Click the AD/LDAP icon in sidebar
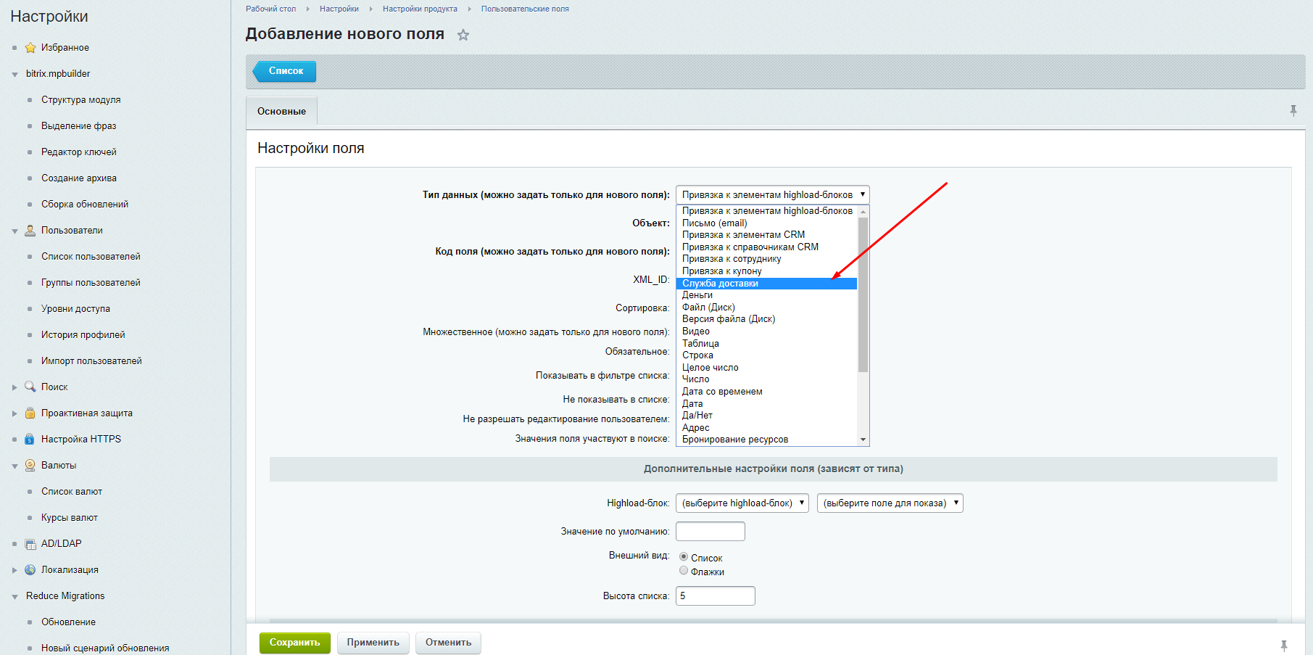 point(30,544)
